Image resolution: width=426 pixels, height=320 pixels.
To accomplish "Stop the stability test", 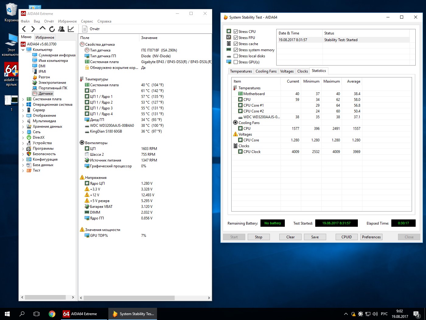I will tap(259, 237).
